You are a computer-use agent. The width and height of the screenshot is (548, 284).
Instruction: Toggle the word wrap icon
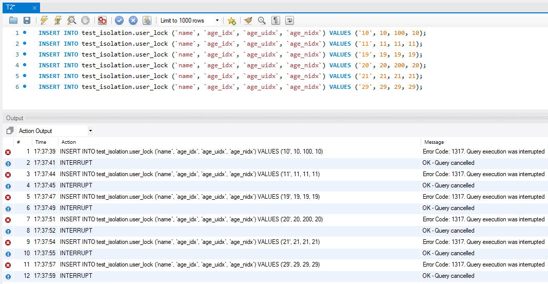pos(289,21)
